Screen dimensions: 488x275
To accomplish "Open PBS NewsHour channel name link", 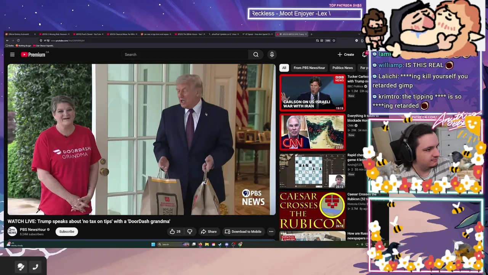I will (x=33, y=230).
